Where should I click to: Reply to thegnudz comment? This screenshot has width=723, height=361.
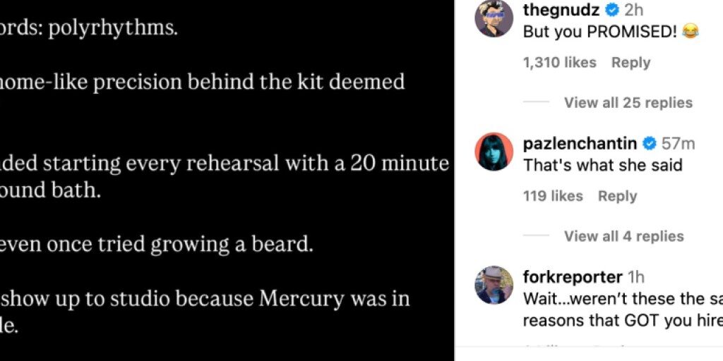631,63
